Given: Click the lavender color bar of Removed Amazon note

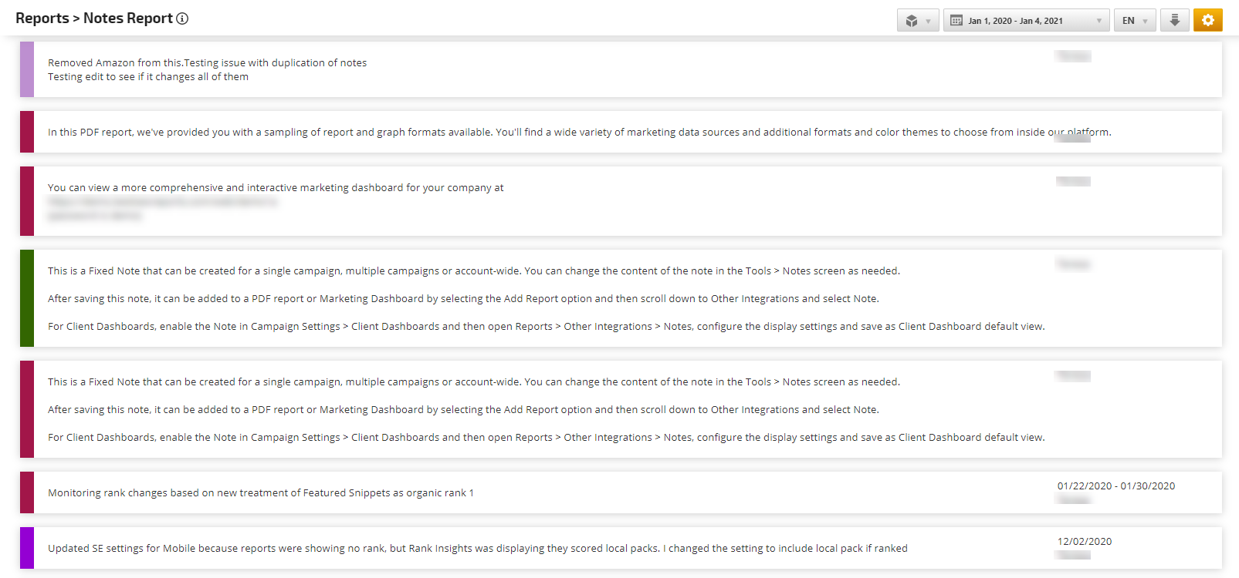Looking at the screenshot, I should (27, 69).
